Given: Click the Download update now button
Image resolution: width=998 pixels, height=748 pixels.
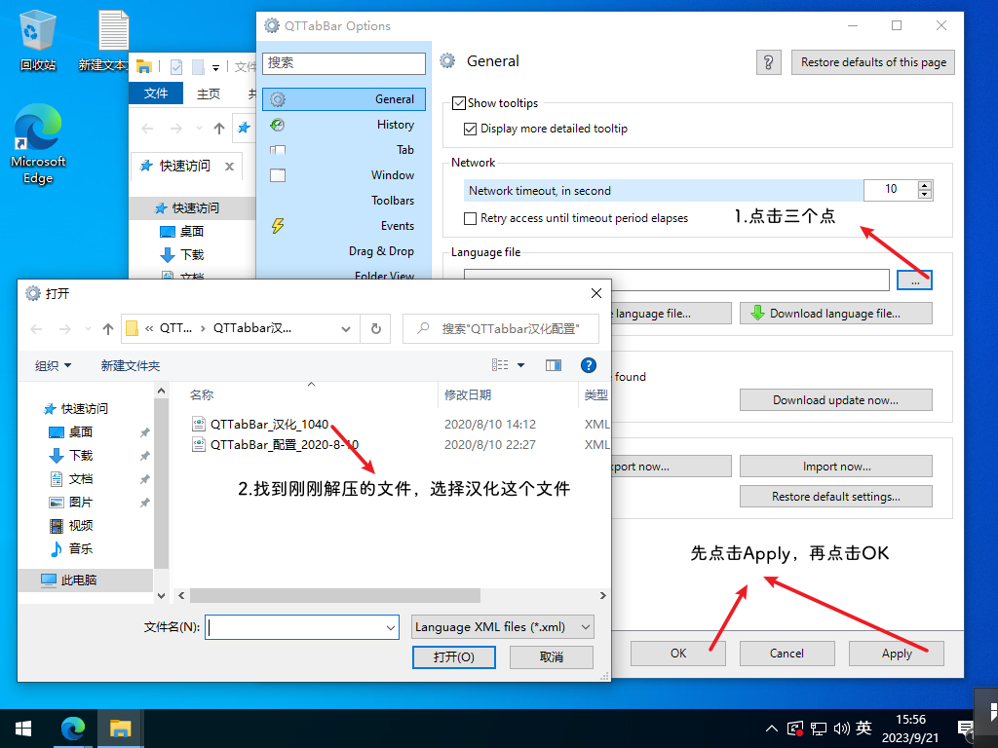Looking at the screenshot, I should point(835,400).
